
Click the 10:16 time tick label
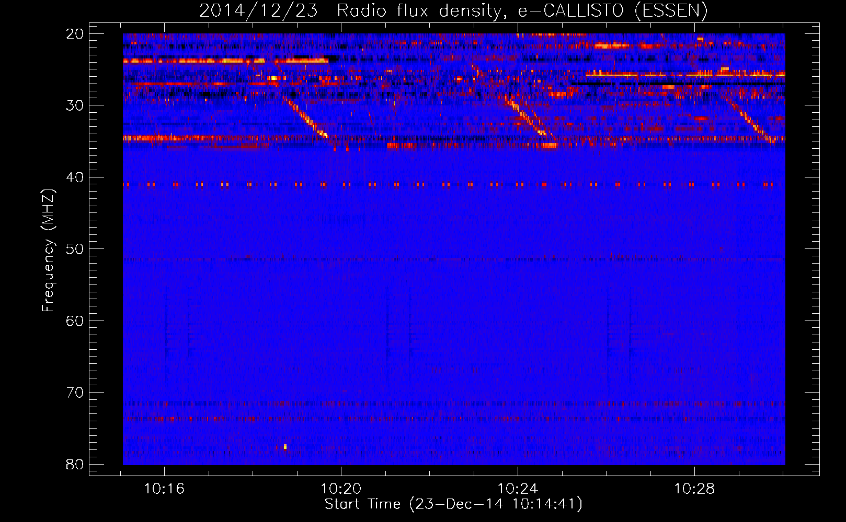pos(165,489)
